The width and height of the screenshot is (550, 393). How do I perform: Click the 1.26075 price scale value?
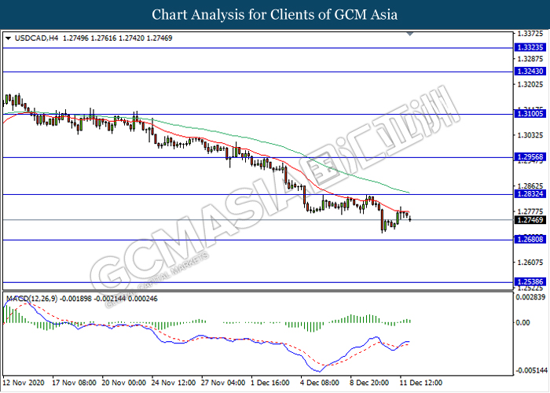point(530,262)
